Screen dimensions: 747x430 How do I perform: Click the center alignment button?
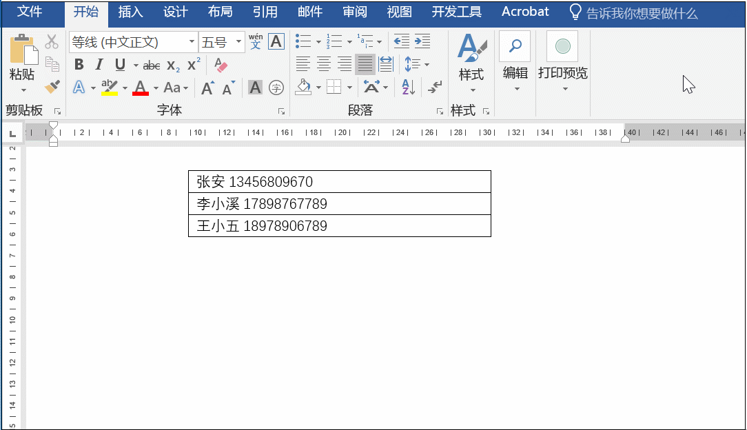[323, 64]
